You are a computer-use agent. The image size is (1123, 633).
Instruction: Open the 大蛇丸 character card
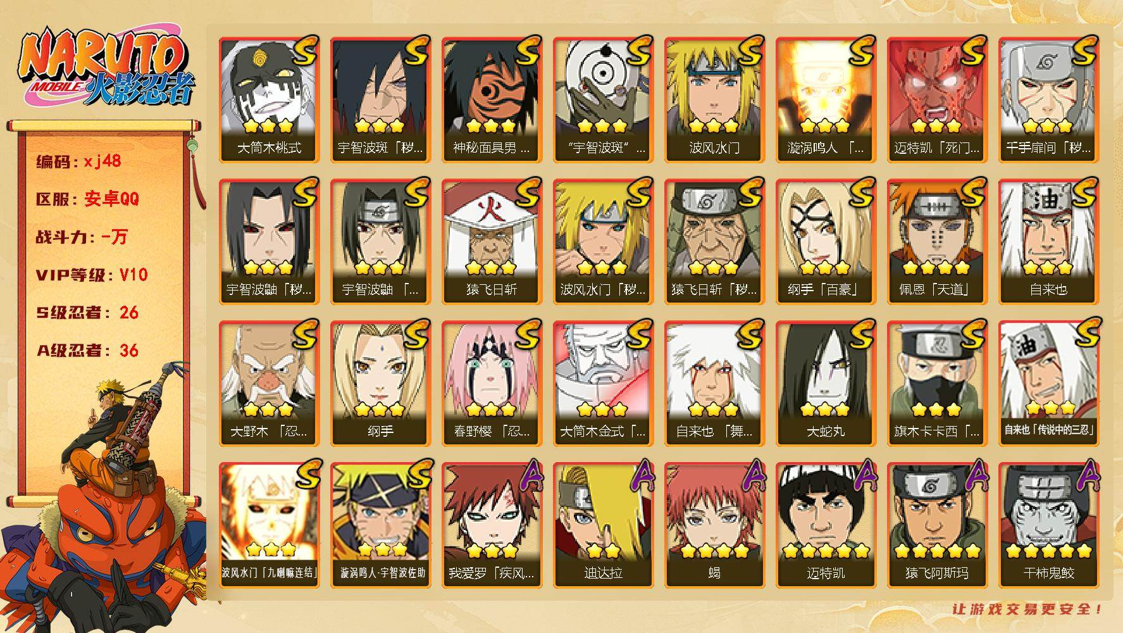[826, 384]
